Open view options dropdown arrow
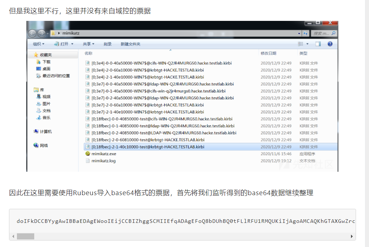The image size is (369, 247). click(307, 44)
